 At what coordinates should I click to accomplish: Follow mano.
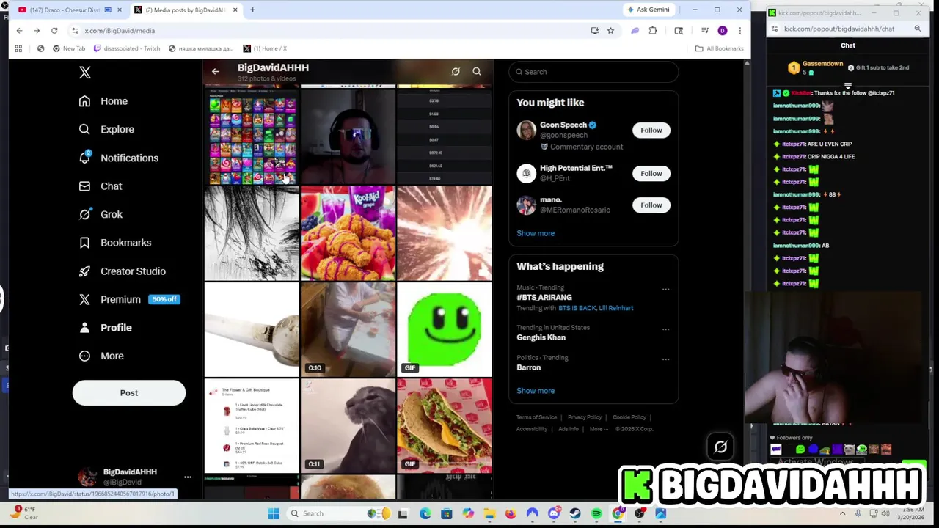[x=651, y=205]
